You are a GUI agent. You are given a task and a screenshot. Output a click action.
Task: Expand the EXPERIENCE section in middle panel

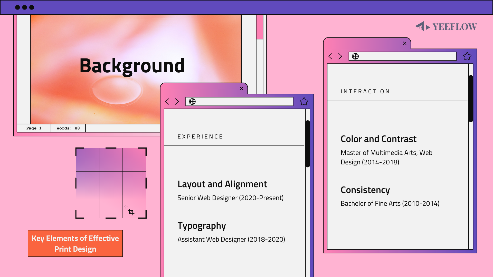click(x=201, y=137)
